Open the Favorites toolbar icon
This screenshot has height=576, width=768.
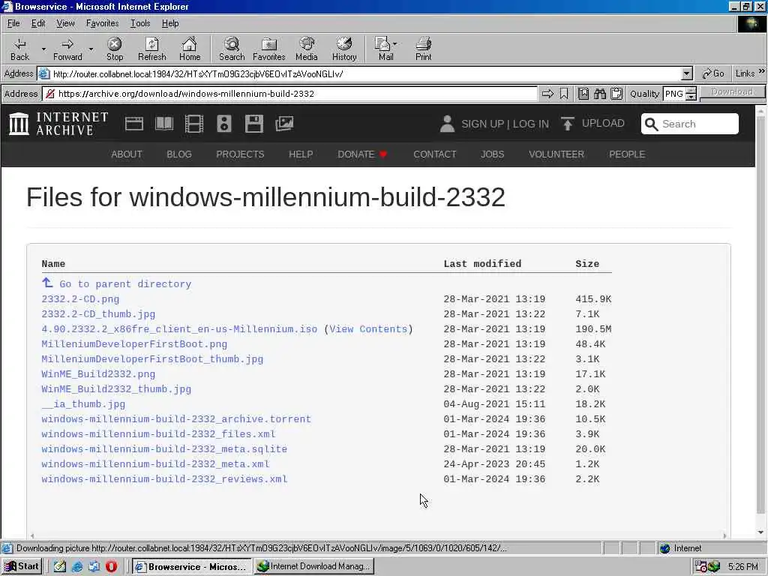[269, 49]
